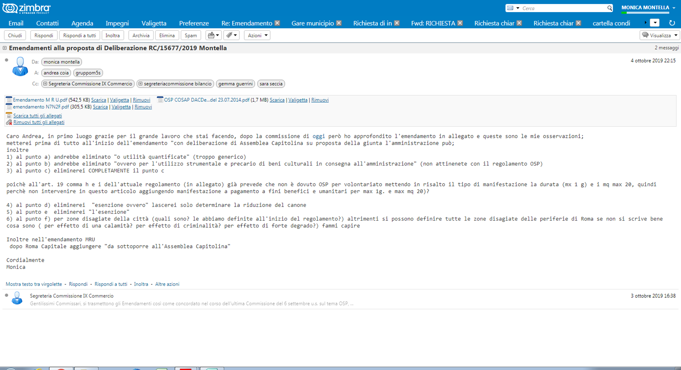
Task: Open the Impegni tab
Action: click(x=117, y=23)
